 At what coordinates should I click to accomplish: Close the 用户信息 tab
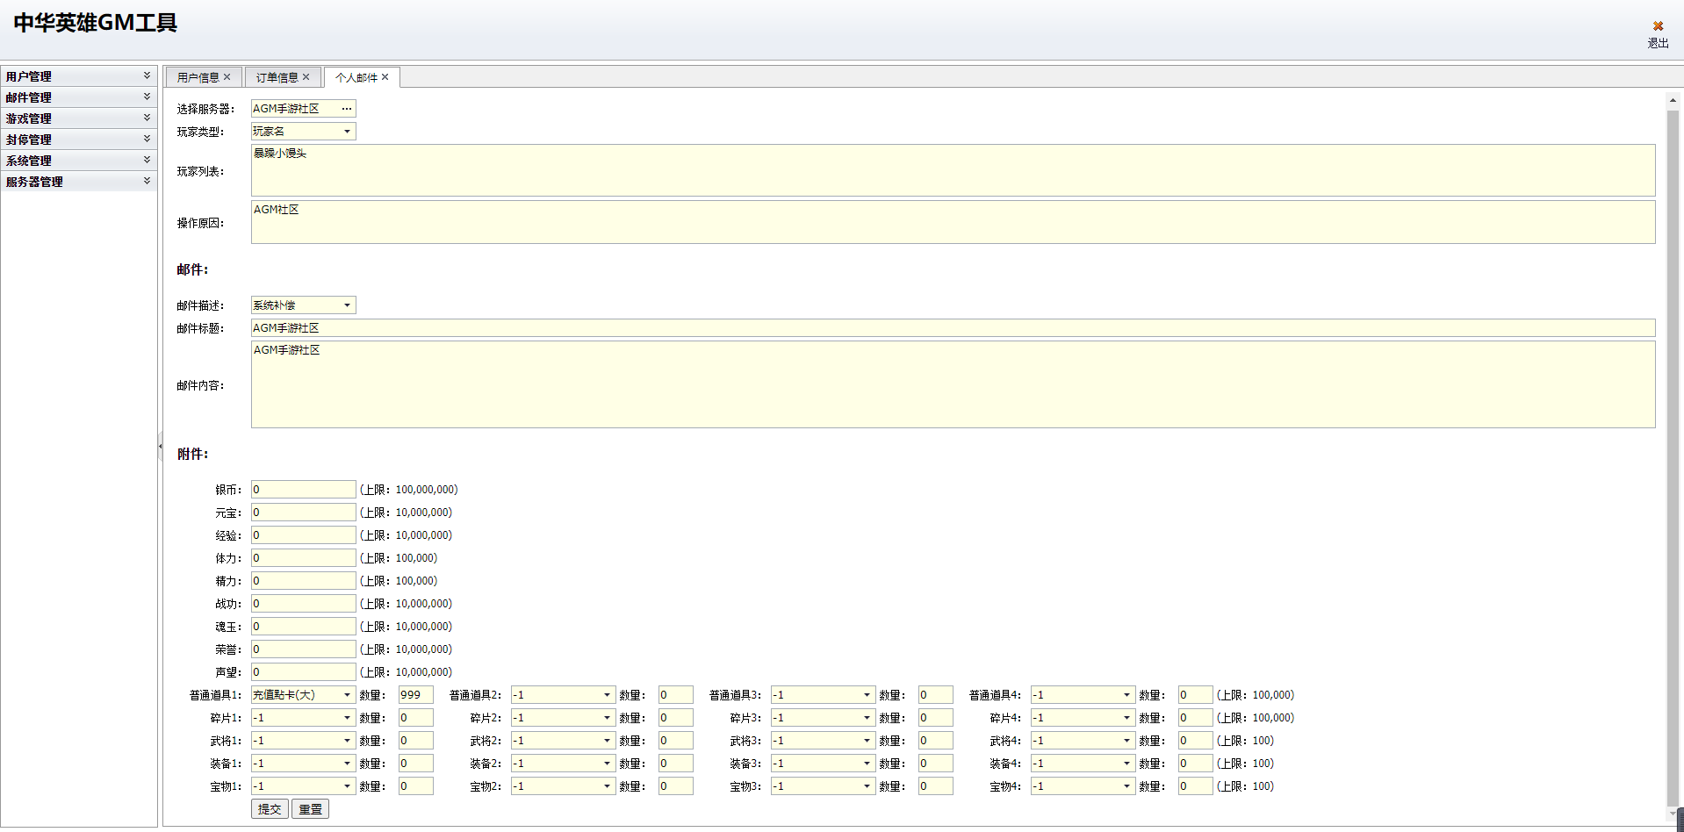click(227, 77)
